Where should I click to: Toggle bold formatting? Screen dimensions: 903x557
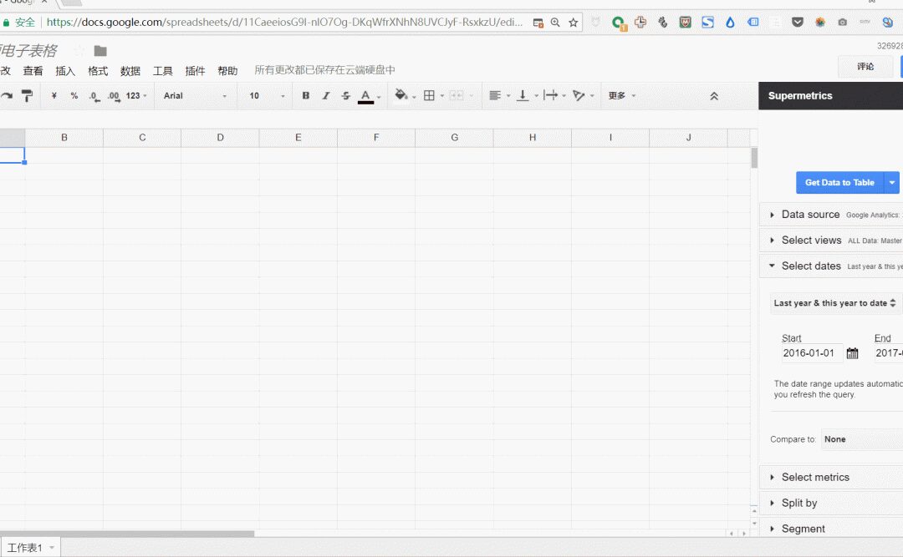click(306, 95)
